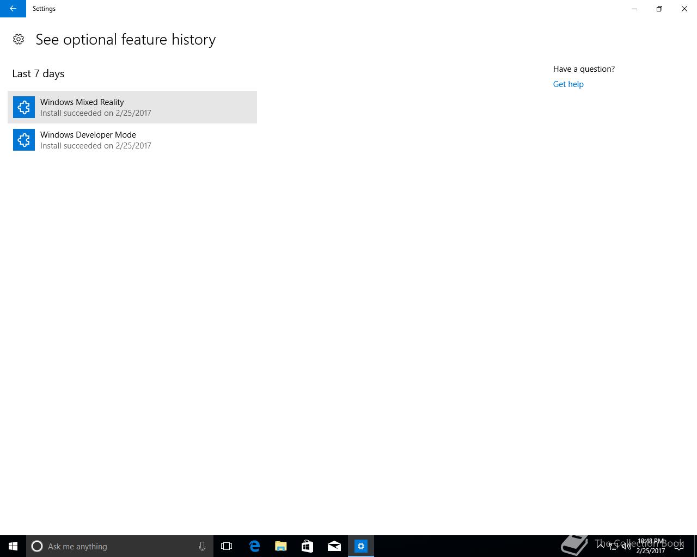
Task: Restore down the Settings window
Action: 659,9
